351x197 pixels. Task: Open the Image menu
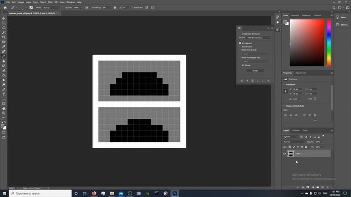21,2
